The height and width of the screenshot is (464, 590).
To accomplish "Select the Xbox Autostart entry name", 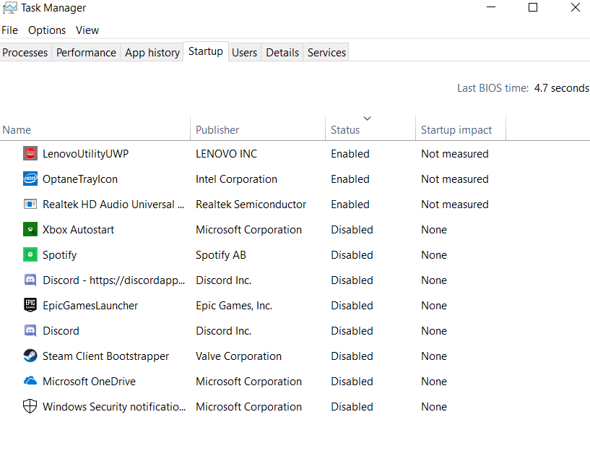I will coord(78,229).
